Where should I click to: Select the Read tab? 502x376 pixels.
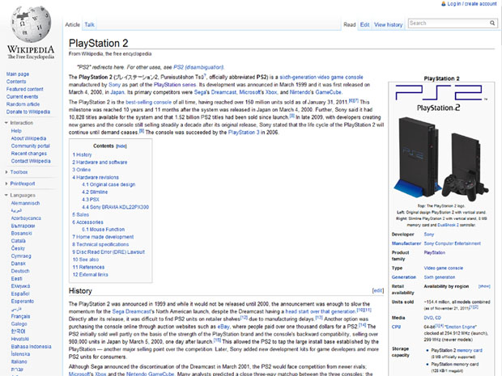click(349, 24)
